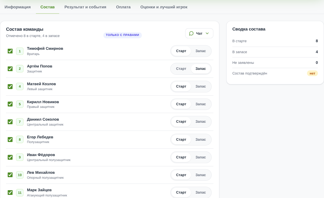Image resolution: width=324 pixels, height=198 pixels.
Task: Deselect Кирилл Новиков's checkbox
Action: click(10, 104)
